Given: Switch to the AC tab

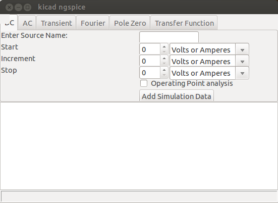Looking at the screenshot, I should pyautogui.click(x=27, y=23).
